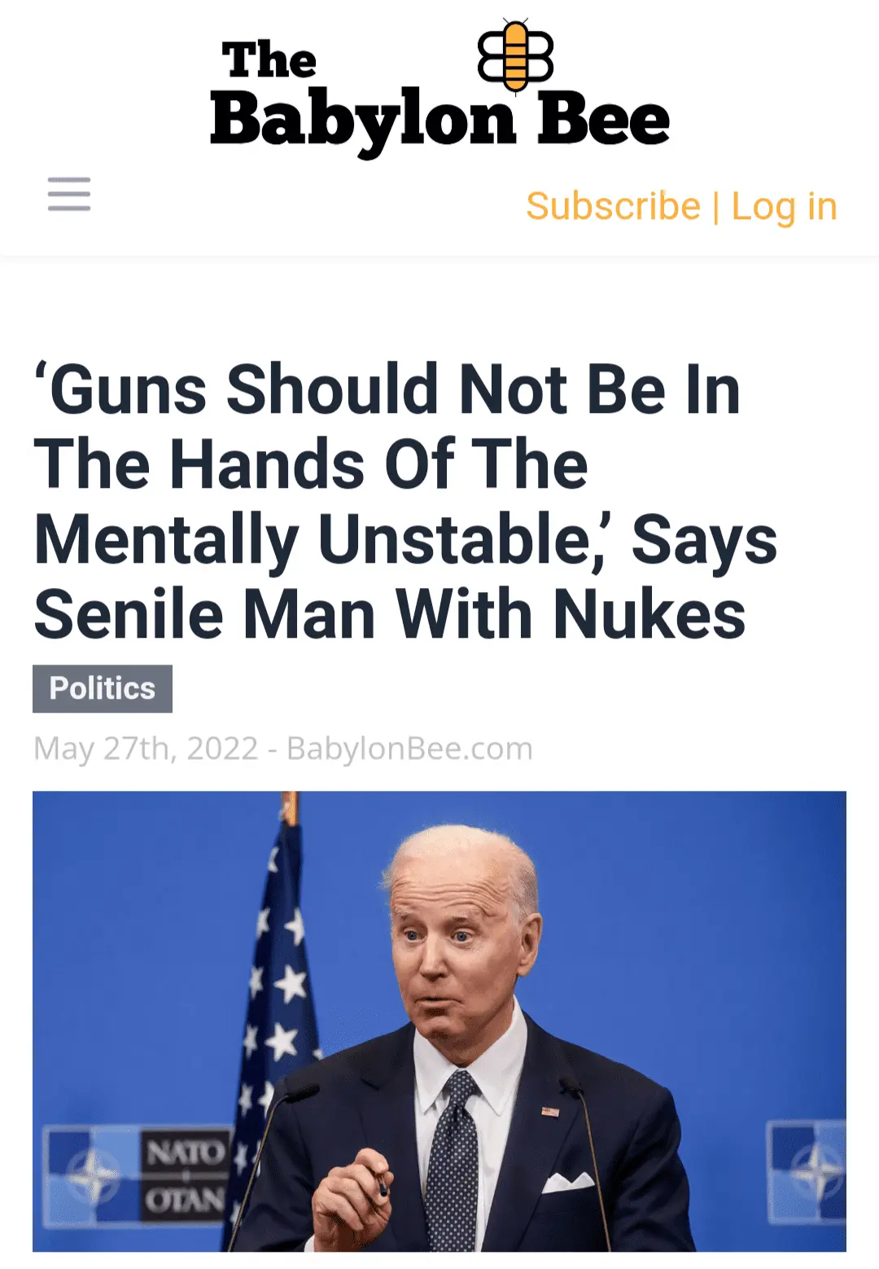Click the separator between Subscribe and Log in
The image size is (879, 1269).
(716, 207)
